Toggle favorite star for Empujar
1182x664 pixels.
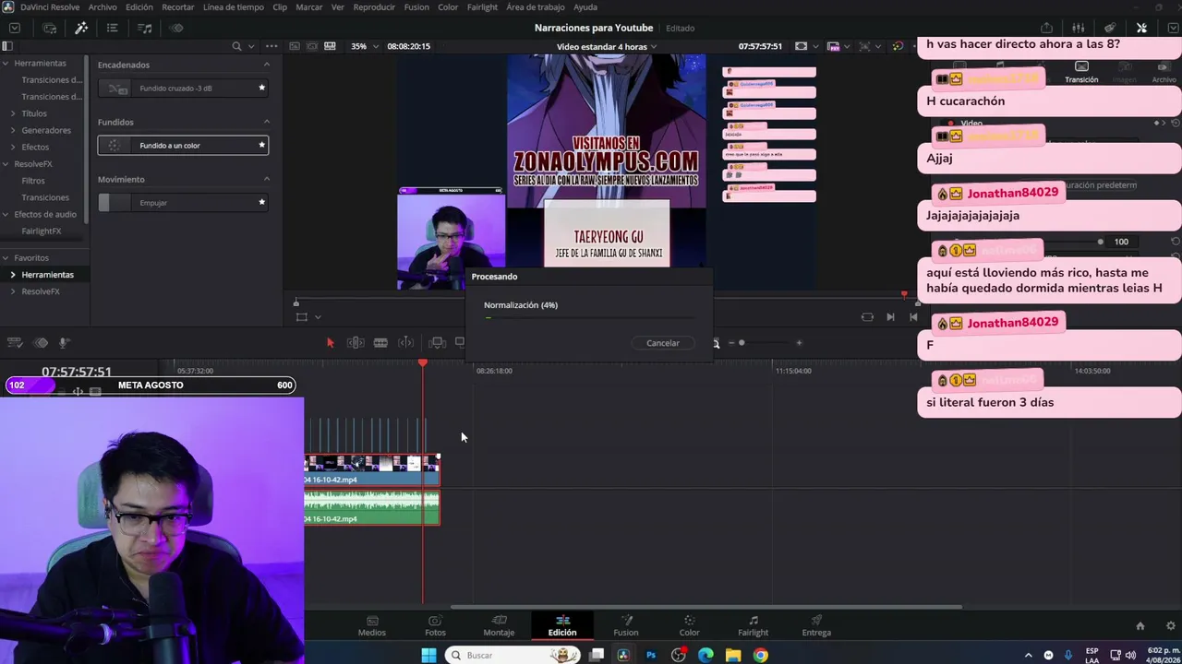pyautogui.click(x=262, y=203)
